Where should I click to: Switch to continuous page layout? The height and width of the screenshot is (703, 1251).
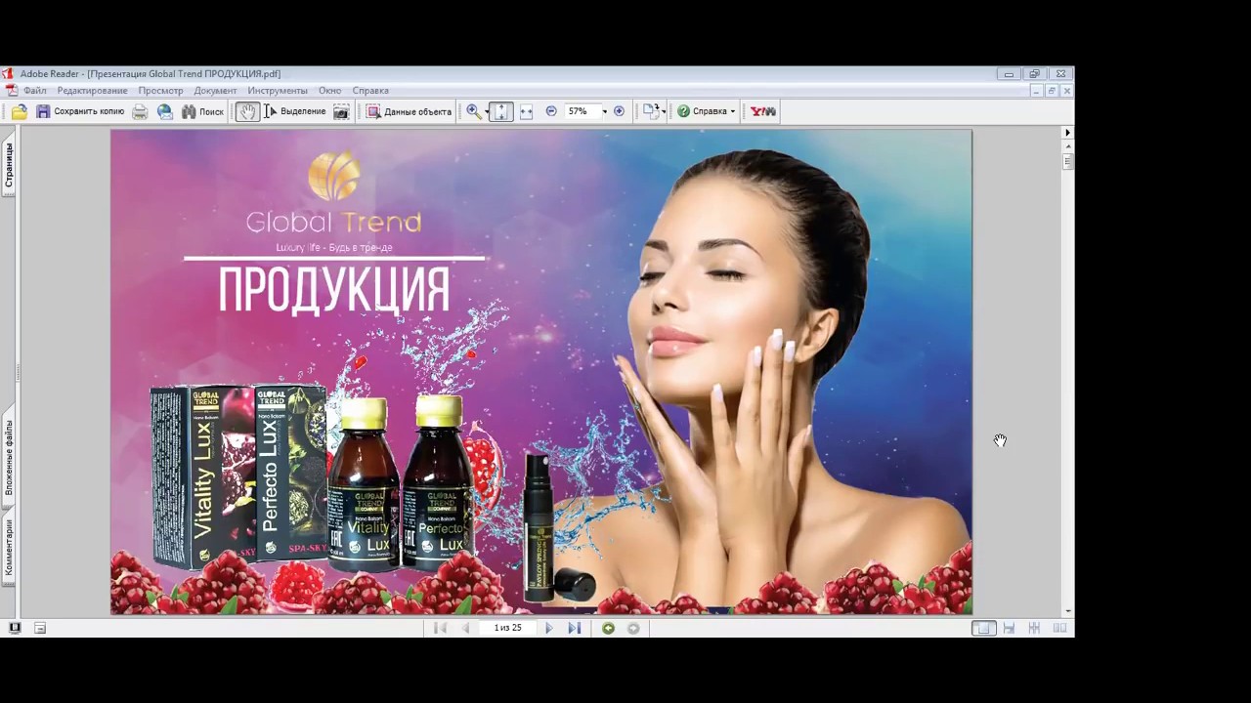point(1009,628)
